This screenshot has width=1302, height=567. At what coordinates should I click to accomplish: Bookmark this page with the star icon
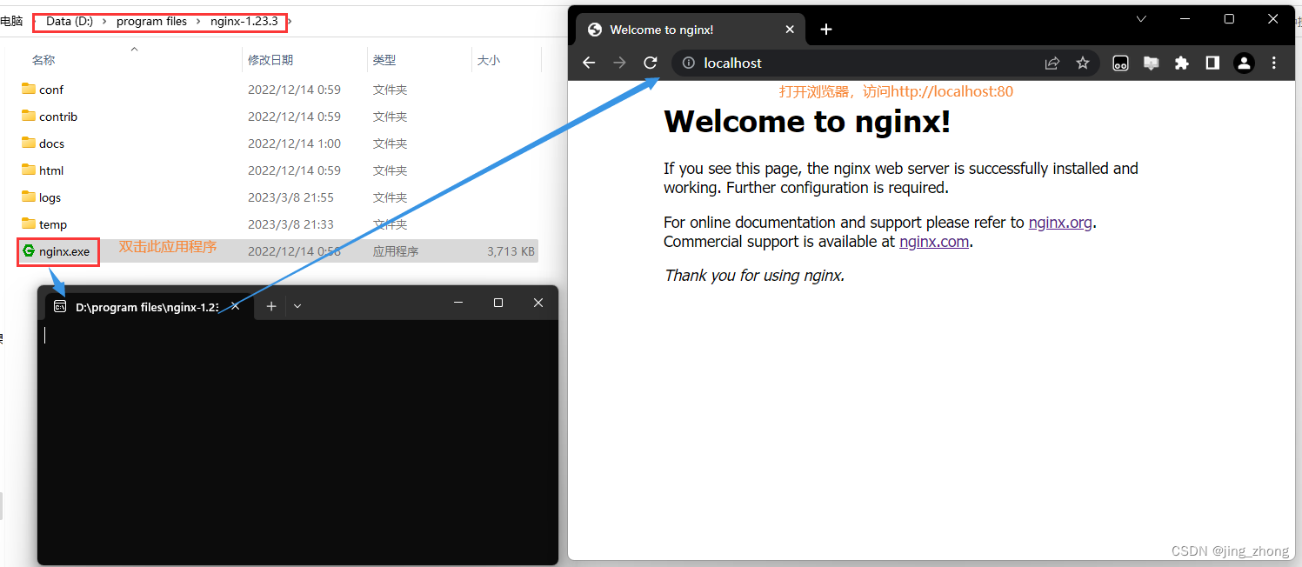click(x=1083, y=63)
